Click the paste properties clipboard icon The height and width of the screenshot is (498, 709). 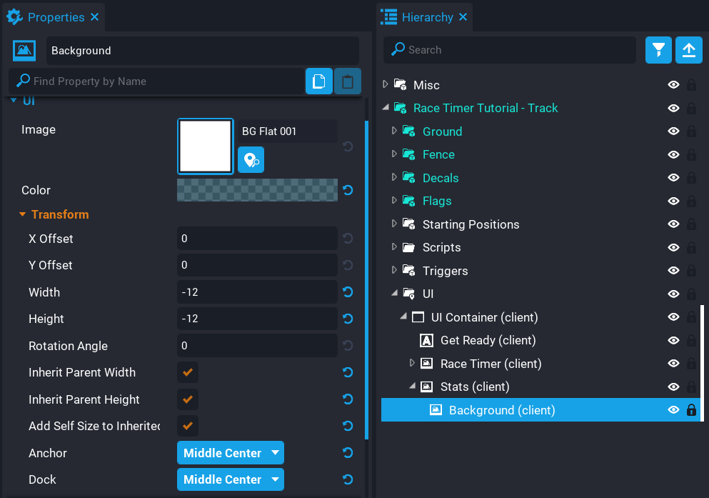coord(348,81)
